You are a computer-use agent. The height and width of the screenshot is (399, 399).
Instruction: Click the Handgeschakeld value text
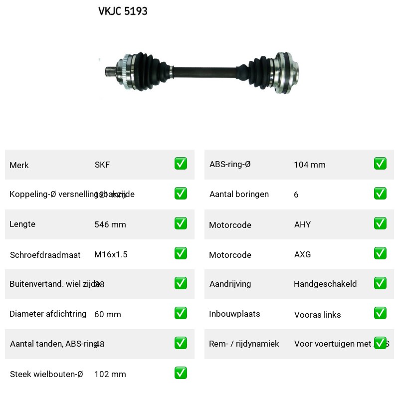point(325,284)
